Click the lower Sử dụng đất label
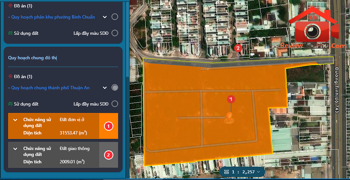This screenshot has width=350, height=180. pos(26,104)
